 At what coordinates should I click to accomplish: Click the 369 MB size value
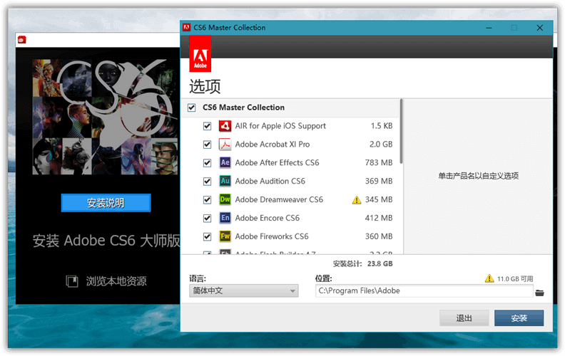click(x=379, y=181)
